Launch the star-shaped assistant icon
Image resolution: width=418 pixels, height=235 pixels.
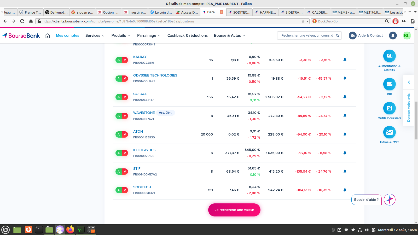390,200
